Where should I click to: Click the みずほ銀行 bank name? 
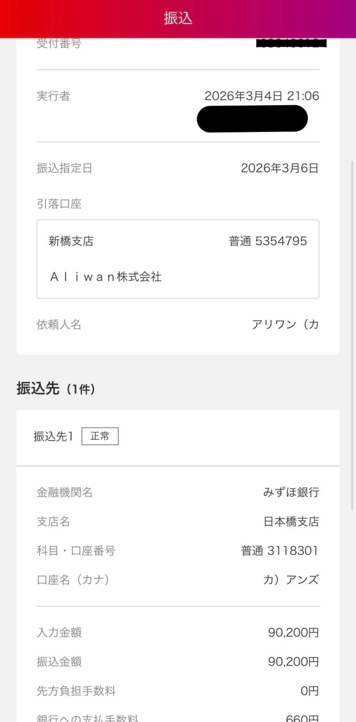coord(291,492)
